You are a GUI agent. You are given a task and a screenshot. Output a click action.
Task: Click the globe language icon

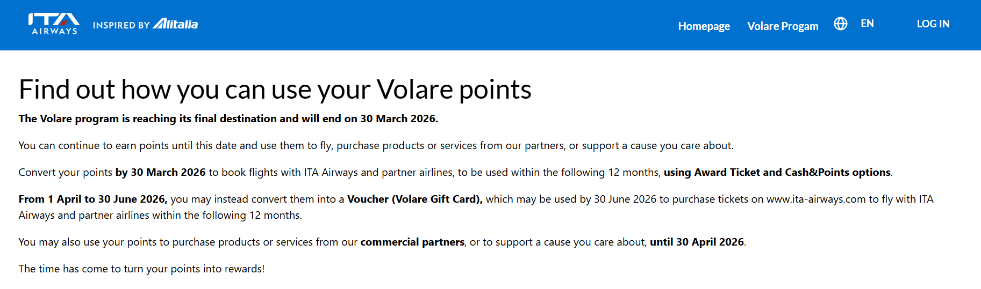840,24
